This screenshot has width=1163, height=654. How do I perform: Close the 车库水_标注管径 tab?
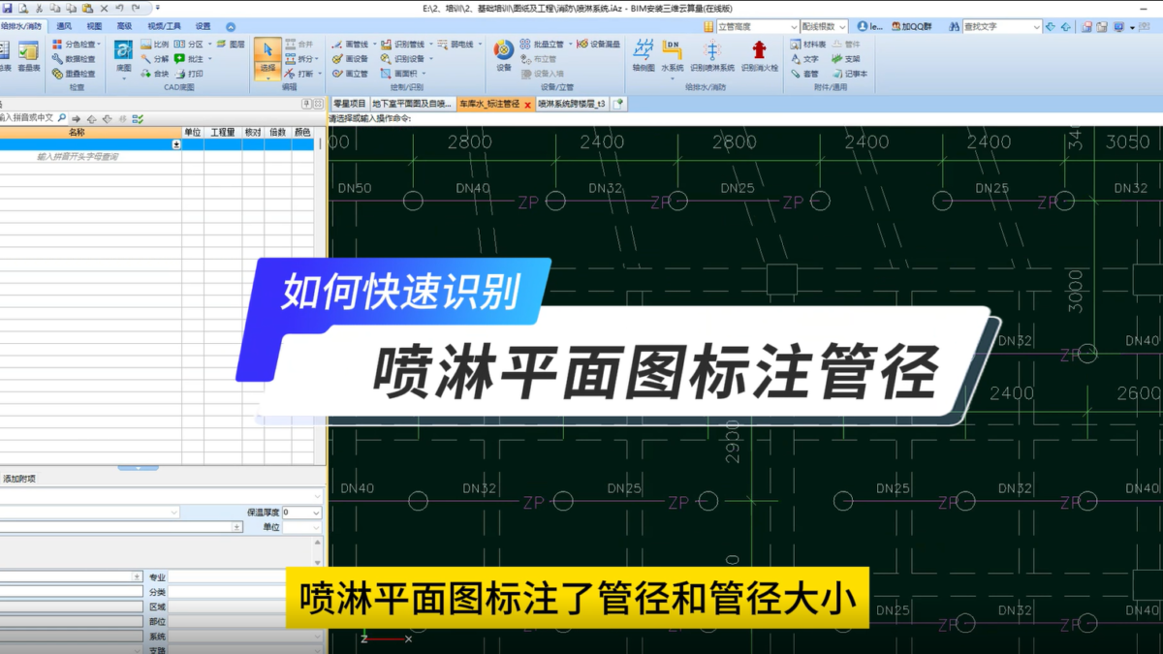[x=527, y=104]
